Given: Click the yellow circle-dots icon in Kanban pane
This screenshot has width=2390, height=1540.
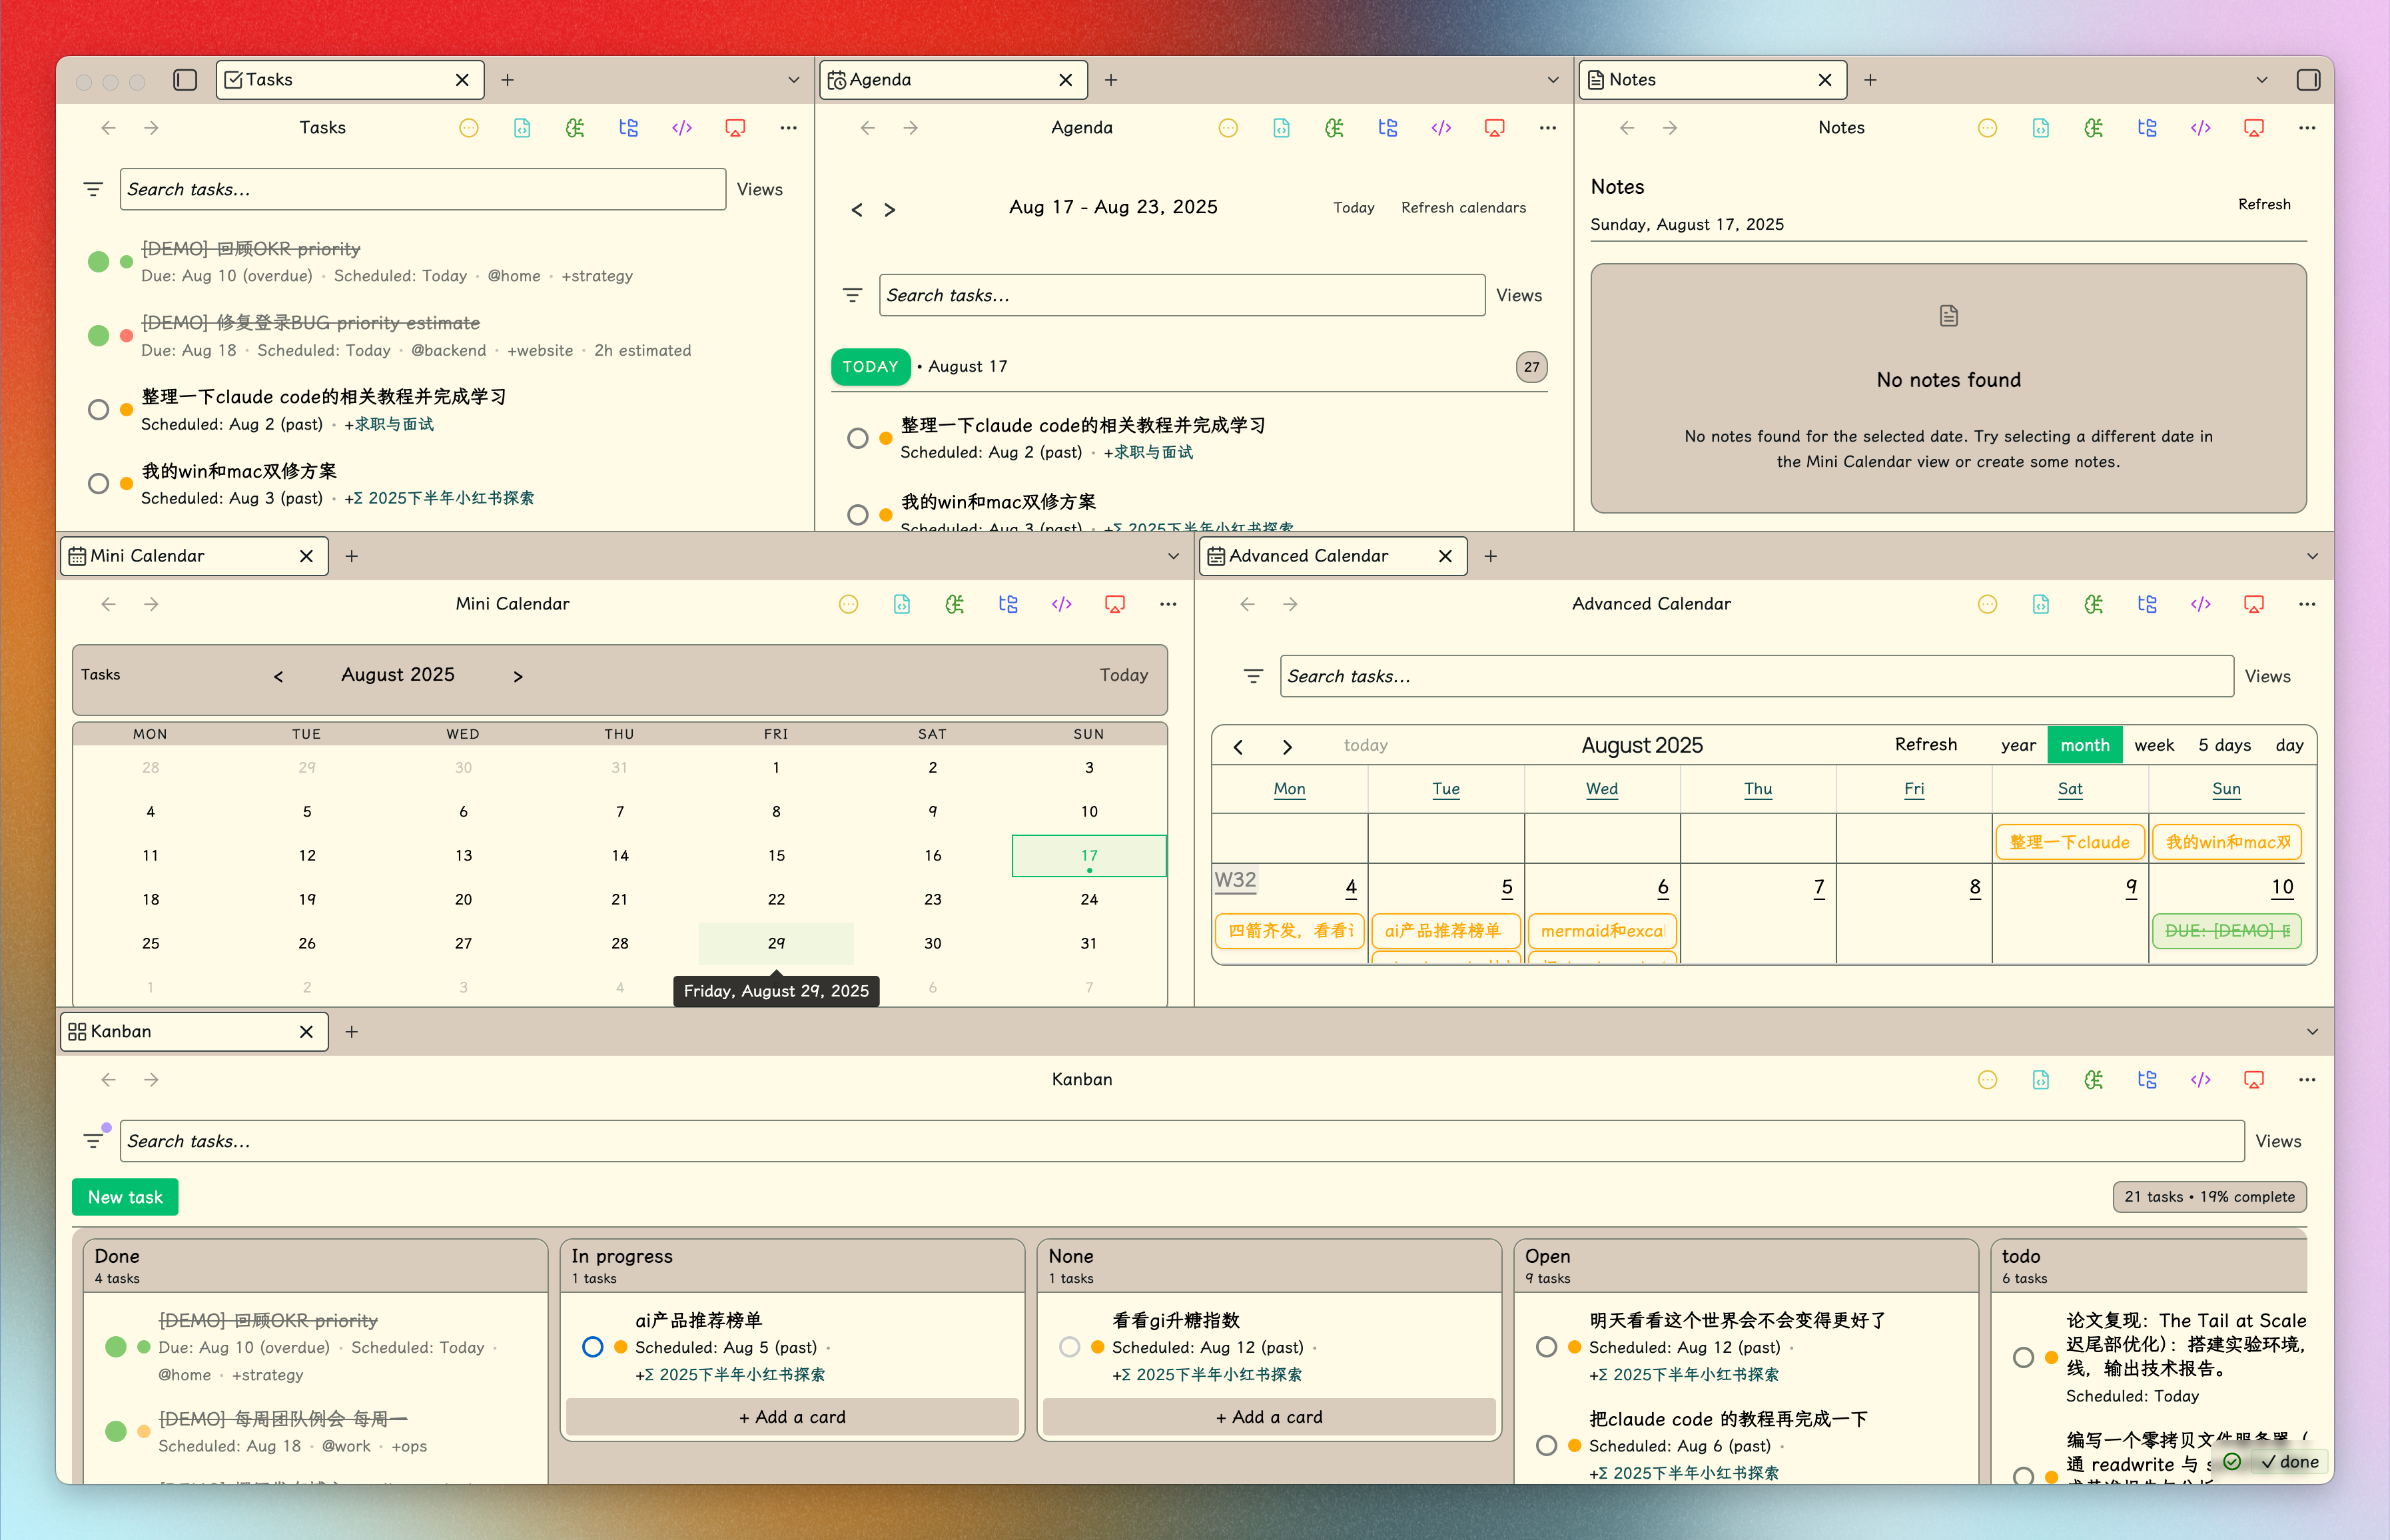Looking at the screenshot, I should click(1987, 1080).
